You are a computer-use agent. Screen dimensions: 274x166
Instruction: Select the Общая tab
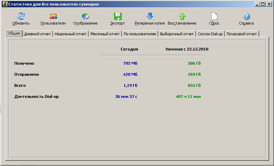[14, 33]
